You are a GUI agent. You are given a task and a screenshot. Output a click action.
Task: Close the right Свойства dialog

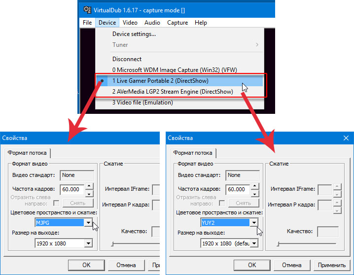[346, 138]
